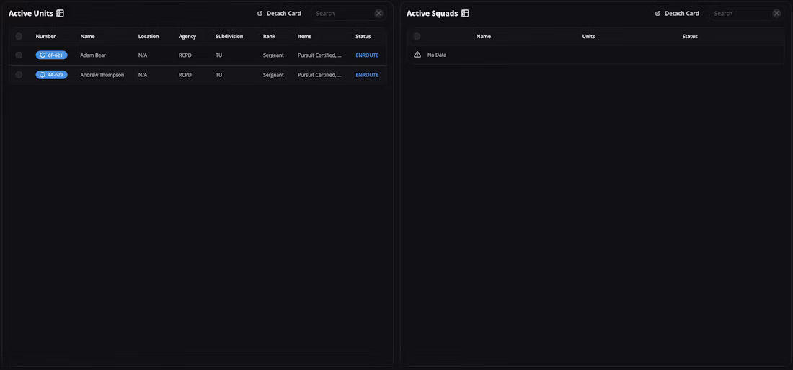This screenshot has height=370, width=793.
Task: Select the Andrew Thompson name cell
Action: click(102, 75)
